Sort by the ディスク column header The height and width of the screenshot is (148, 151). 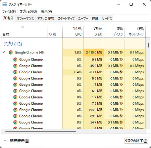[114, 32]
